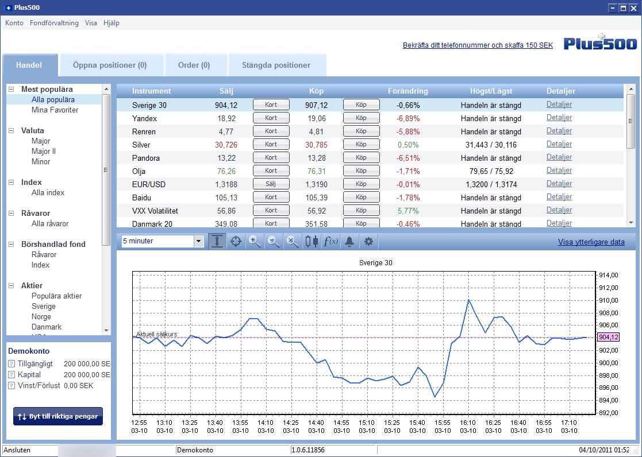The width and height of the screenshot is (642, 457).
Task: Select the VXX Volatilitet instrument row
Action: [370, 211]
